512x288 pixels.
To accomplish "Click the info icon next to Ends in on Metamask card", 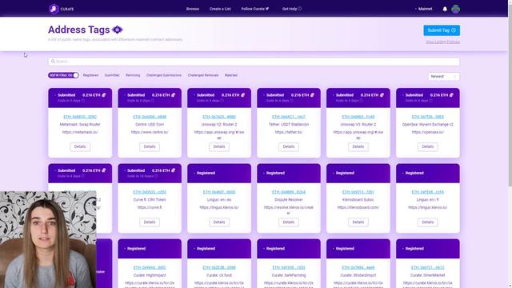I will 83,101.
